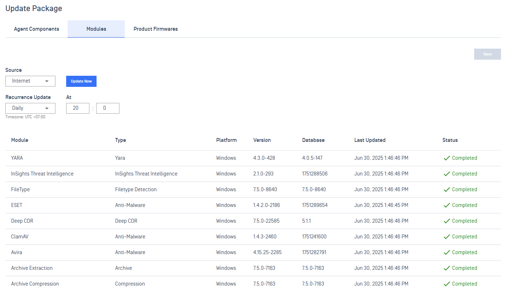Click the Status column header
This screenshot has width=511, height=287.
tap(450, 140)
